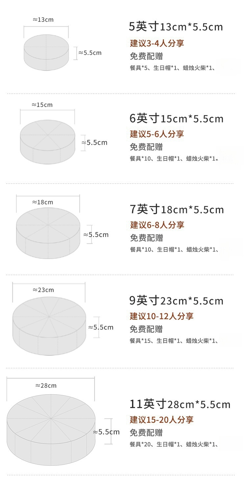
Task: Click the 建议15-20人分享 text
Action: tap(162, 419)
